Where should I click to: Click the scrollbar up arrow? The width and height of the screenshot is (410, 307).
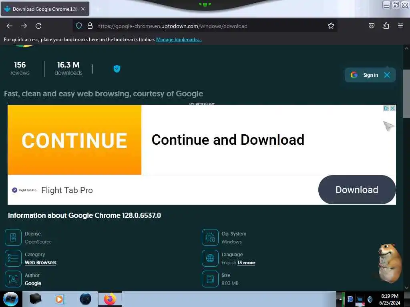click(406, 48)
